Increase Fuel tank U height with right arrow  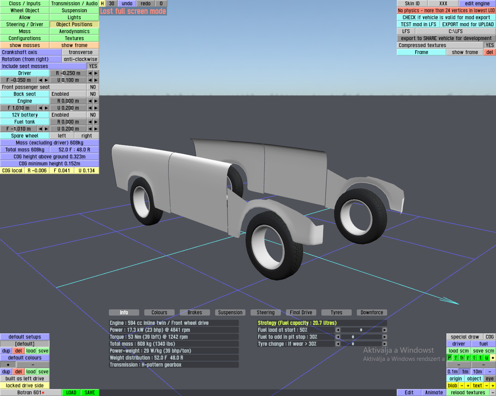[96, 129]
